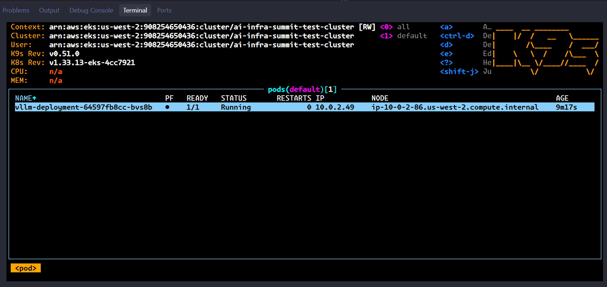Viewport: 607px width, 287px height.
Task: Open the Debug Console tab
Action: (x=91, y=10)
